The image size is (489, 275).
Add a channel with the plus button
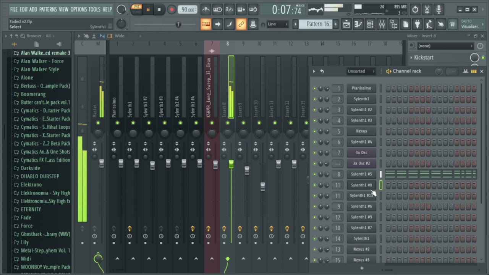tap(362, 268)
